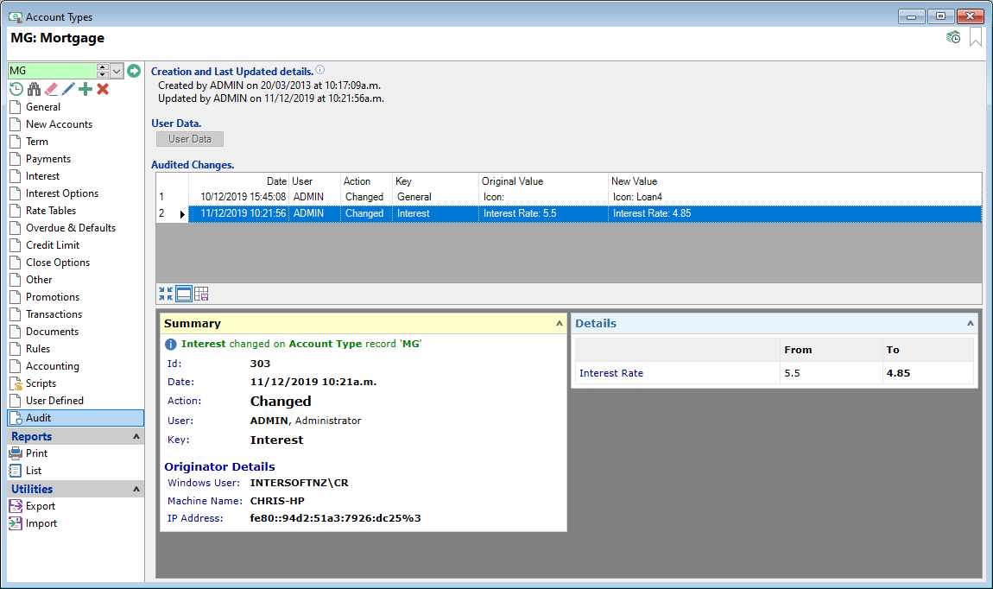The height and width of the screenshot is (589, 993).
Task: Click the Account Types window title icon
Action: [16, 17]
